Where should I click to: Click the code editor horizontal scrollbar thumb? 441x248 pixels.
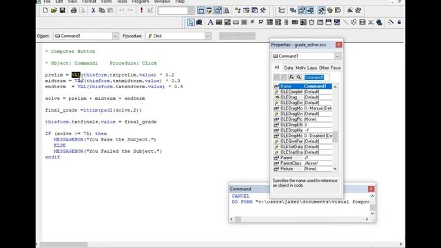click(x=64, y=245)
